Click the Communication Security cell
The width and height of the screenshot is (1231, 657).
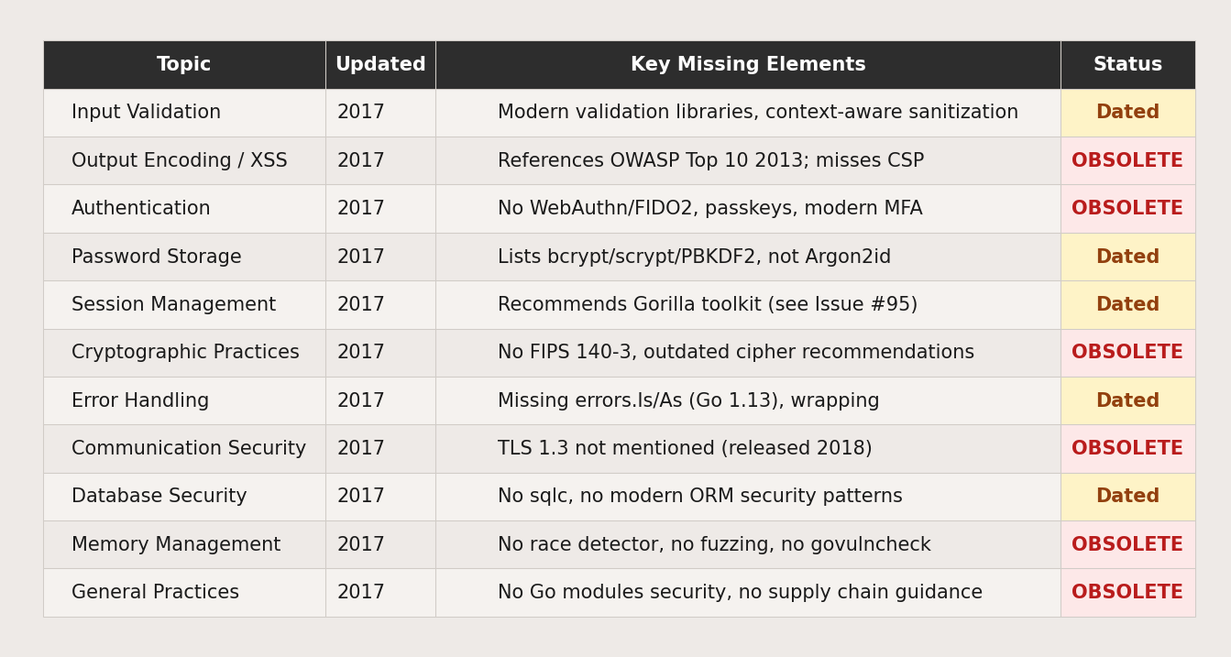(189, 449)
